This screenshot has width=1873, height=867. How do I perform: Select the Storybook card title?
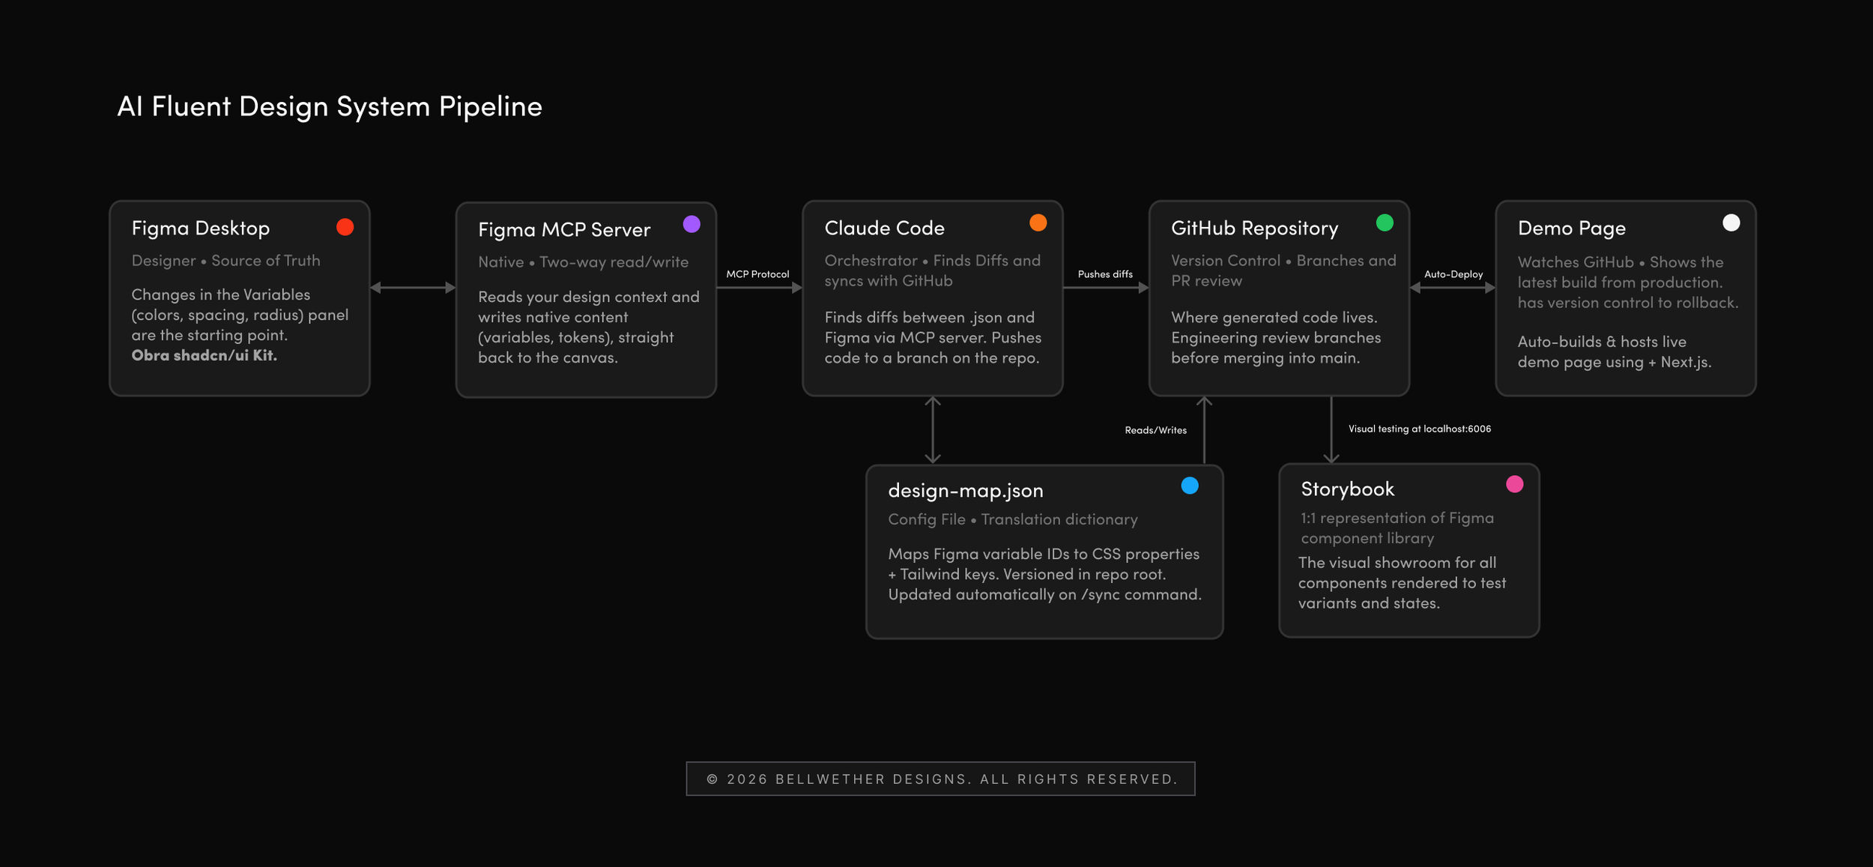(1347, 489)
